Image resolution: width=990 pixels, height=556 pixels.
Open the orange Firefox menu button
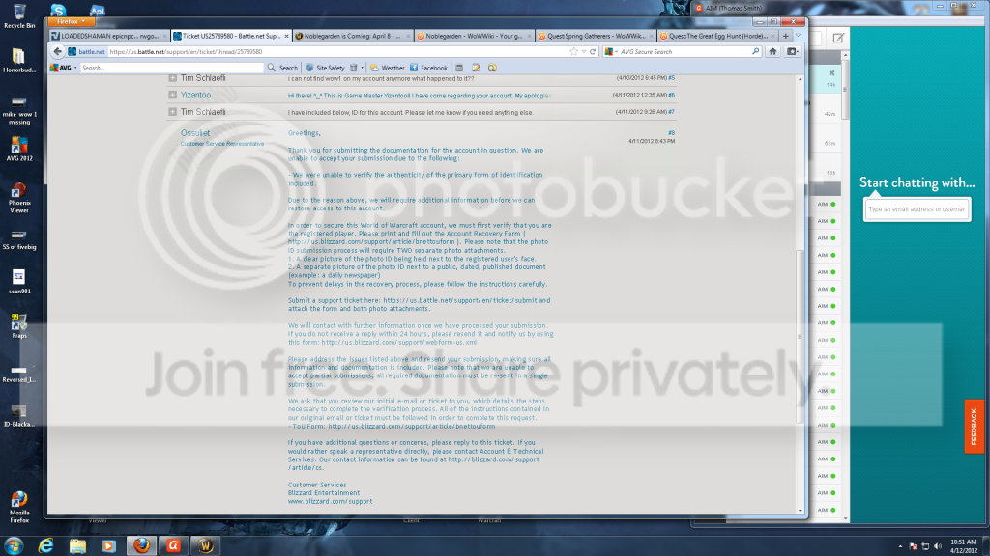pos(71,21)
